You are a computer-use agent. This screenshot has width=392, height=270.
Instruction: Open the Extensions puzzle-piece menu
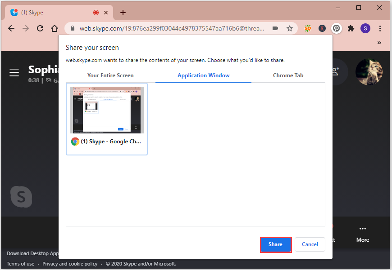tap(351, 28)
